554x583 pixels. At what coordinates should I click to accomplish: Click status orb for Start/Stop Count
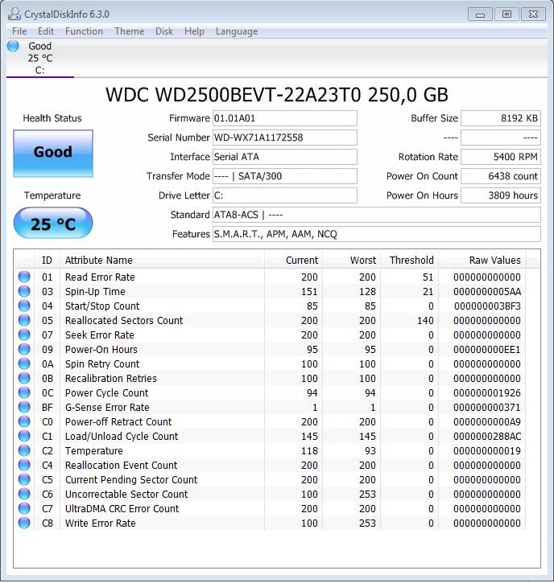click(24, 306)
